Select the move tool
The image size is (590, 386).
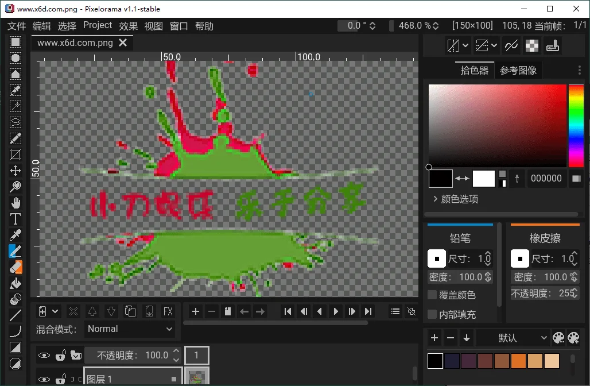tap(15, 170)
